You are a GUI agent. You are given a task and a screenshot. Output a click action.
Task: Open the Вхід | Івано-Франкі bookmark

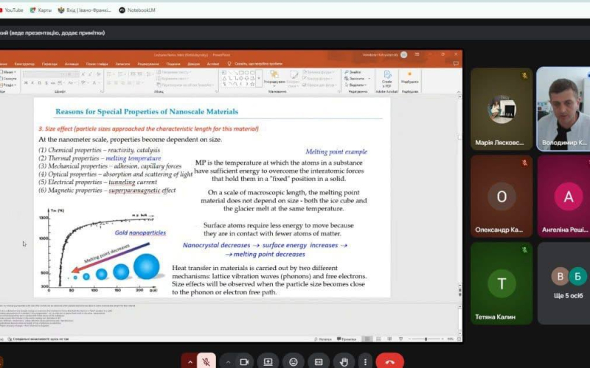[85, 10]
